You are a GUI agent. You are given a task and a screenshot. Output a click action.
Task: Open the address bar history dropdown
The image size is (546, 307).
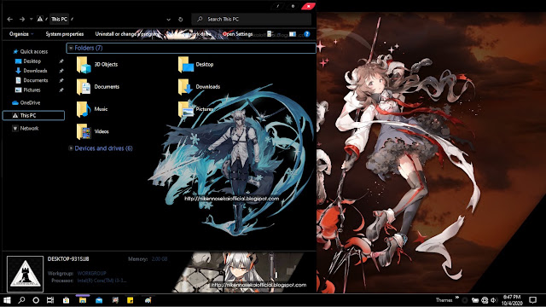(x=169, y=20)
